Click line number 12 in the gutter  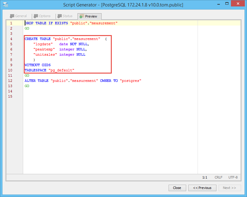pos(10,81)
